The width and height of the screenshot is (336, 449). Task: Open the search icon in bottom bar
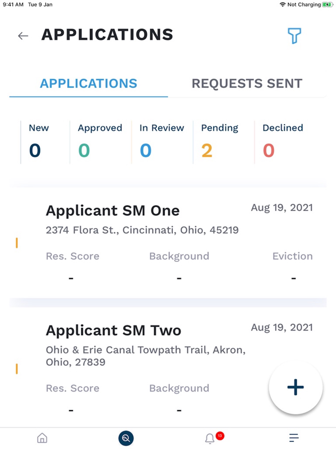coord(126,438)
